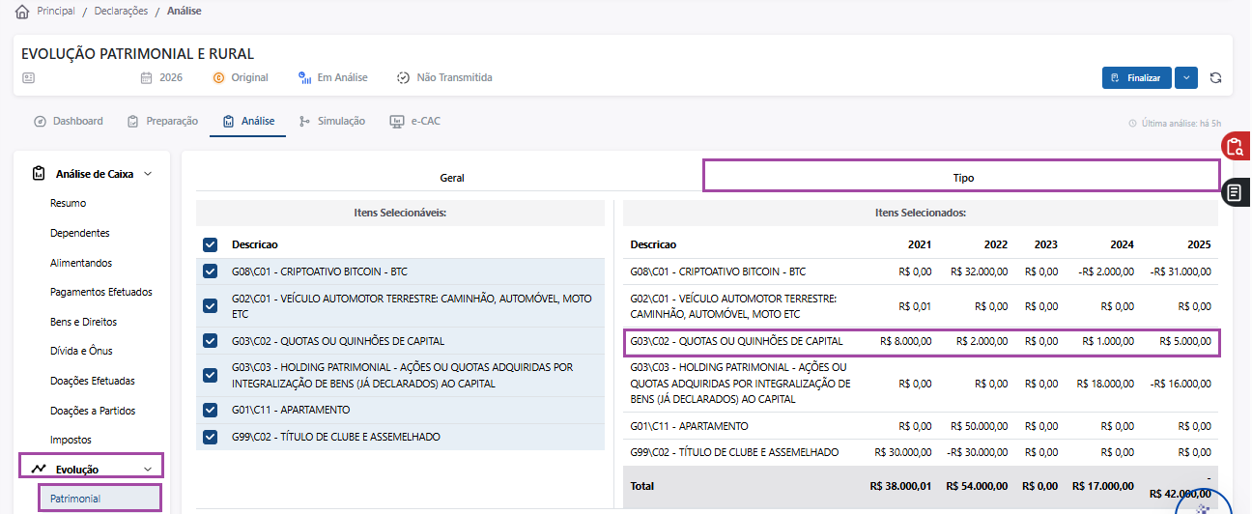Toggle the select-all Descricao checkbox
This screenshot has height=514, width=1252.
[x=210, y=244]
